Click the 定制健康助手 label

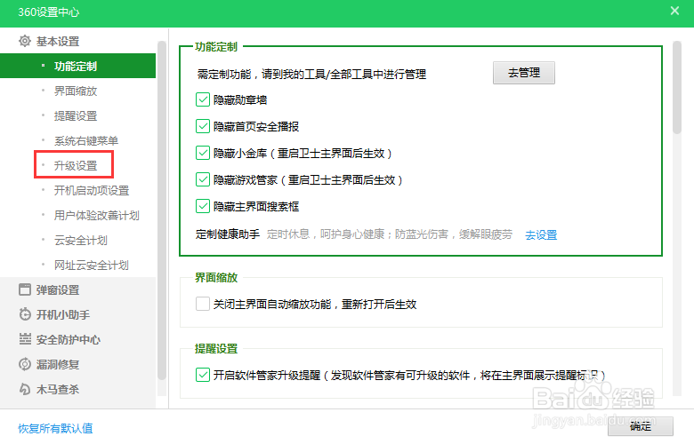(x=228, y=234)
